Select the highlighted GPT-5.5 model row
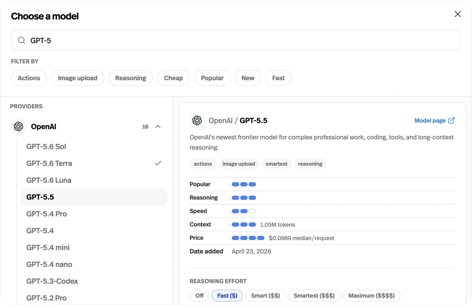 (94, 197)
